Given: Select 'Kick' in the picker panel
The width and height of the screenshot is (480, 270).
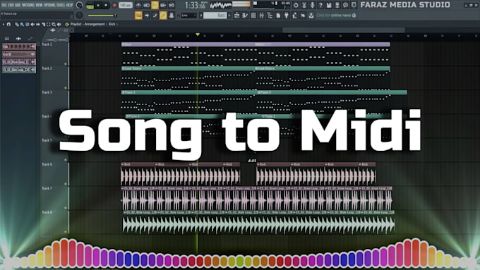Looking at the screenshot, I should click(x=19, y=47).
